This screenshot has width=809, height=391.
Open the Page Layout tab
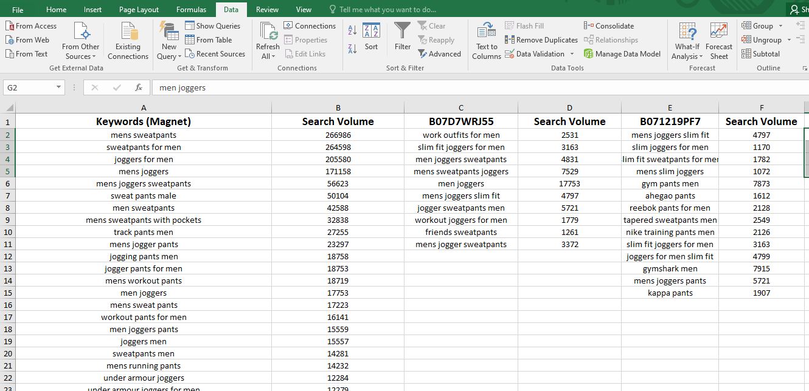point(139,10)
